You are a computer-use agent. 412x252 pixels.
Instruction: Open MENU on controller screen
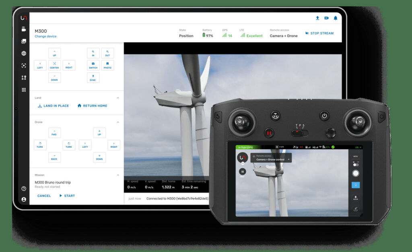coord(355,156)
